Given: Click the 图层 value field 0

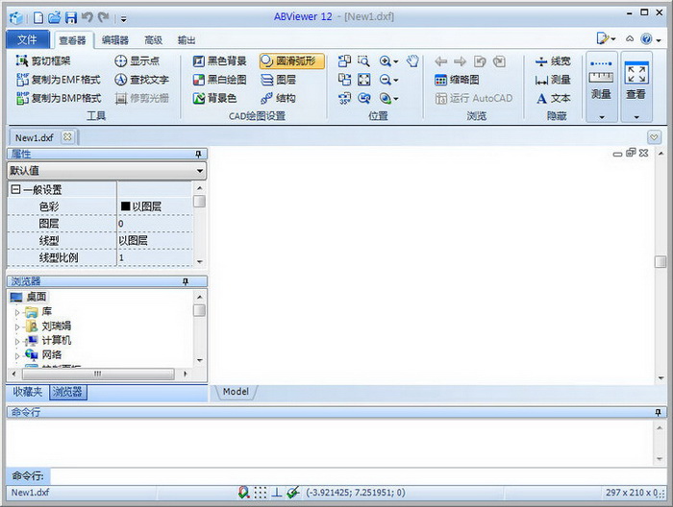Looking at the screenshot, I should (x=155, y=224).
